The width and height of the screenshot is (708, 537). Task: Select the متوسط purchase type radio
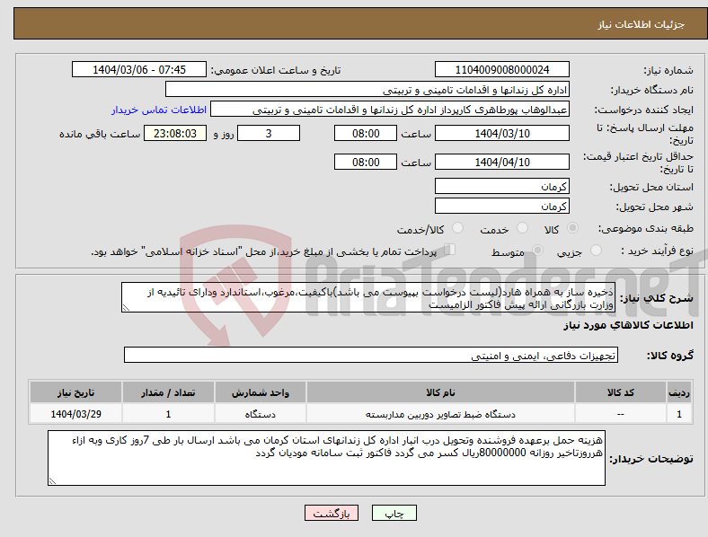pos(537,250)
